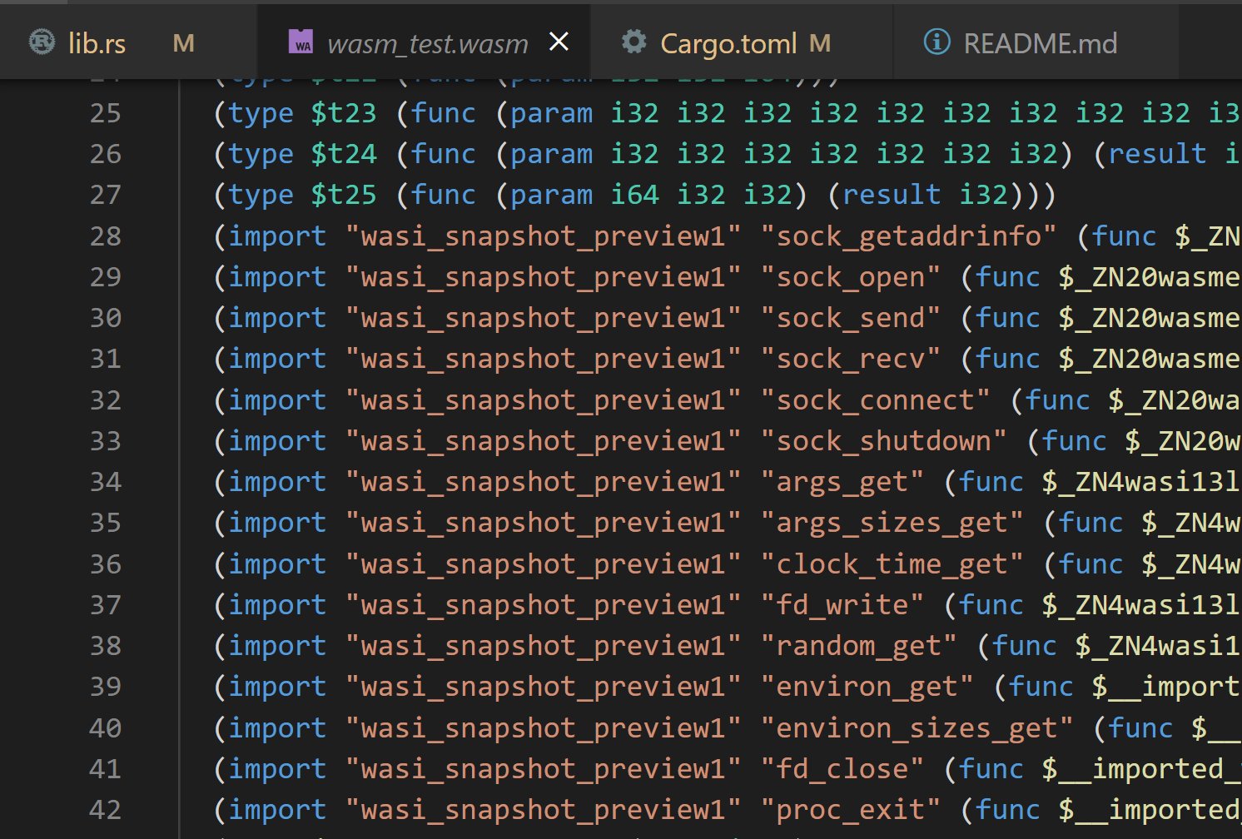Click the WA file icon on wasm_test.wasm tab
The image size is (1242, 839).
301,42
